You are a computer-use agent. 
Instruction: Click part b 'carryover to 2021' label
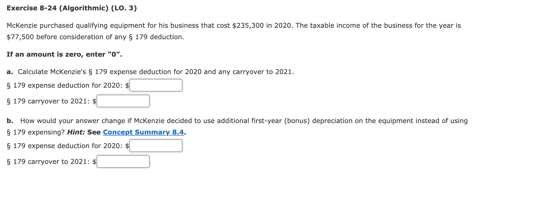pyautogui.click(x=48, y=162)
